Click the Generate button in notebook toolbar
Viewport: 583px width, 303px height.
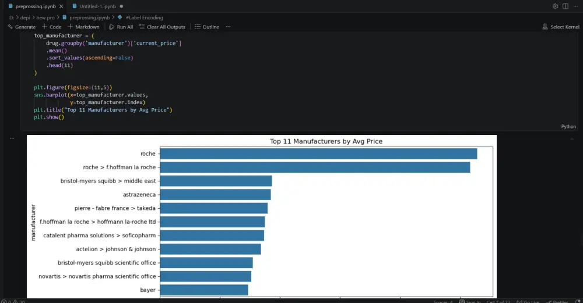22,27
